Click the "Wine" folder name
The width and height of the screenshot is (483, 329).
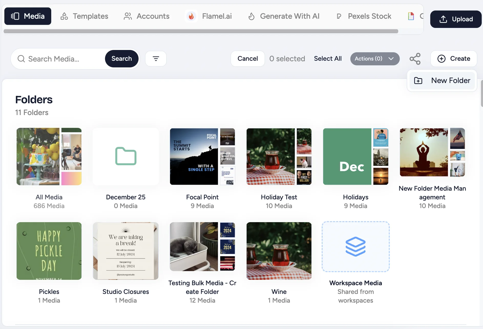pyautogui.click(x=279, y=292)
